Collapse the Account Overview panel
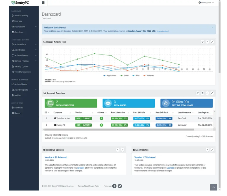Image resolution: width=227 pixels, height=196 pixels. pos(207,93)
